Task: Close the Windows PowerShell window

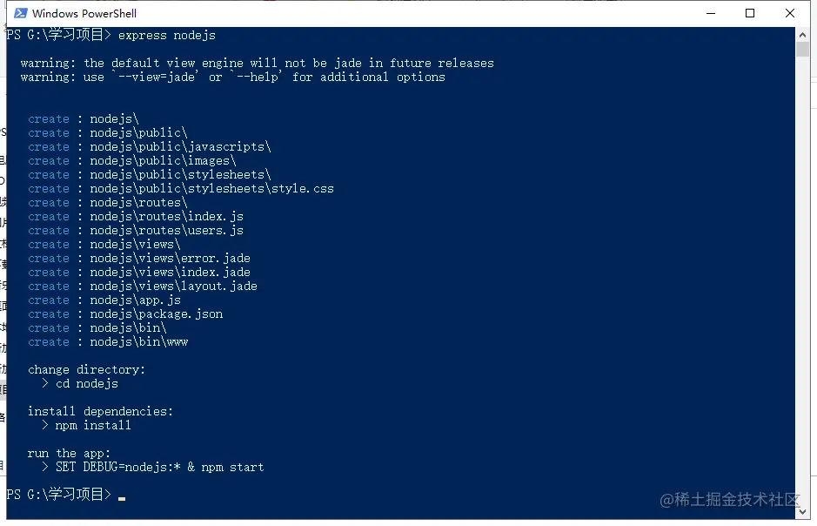Action: [x=790, y=13]
